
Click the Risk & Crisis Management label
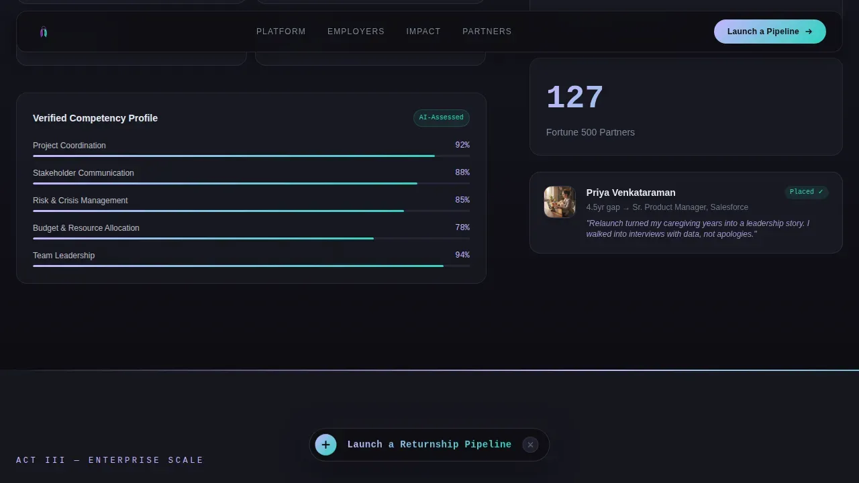81,201
